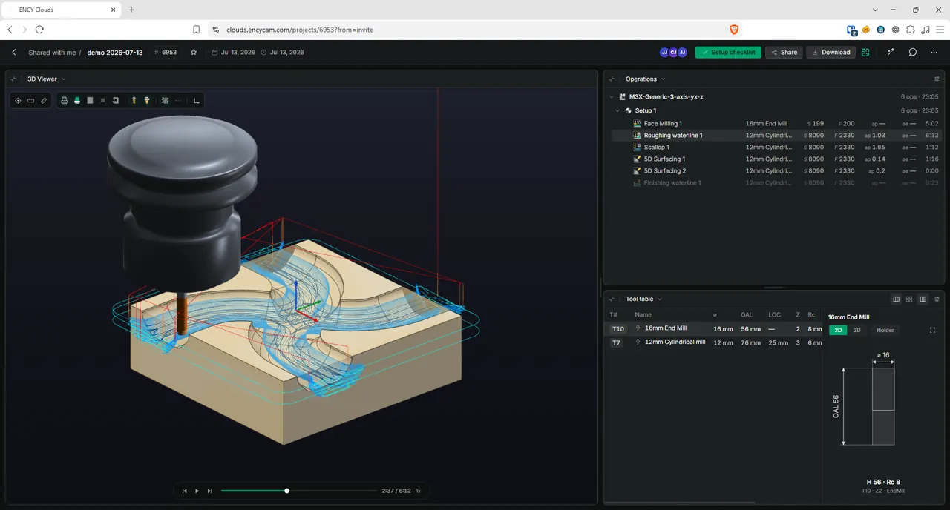The width and height of the screenshot is (950, 510).
Task: Expand the tool preview to fullscreen
Action: coord(933,330)
